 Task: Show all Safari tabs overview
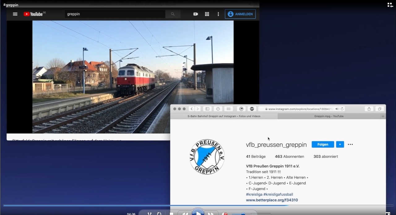point(380,109)
